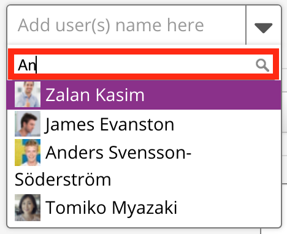Click the 'Söderström' wrapped name line
The image size is (287, 234).
coord(63,179)
